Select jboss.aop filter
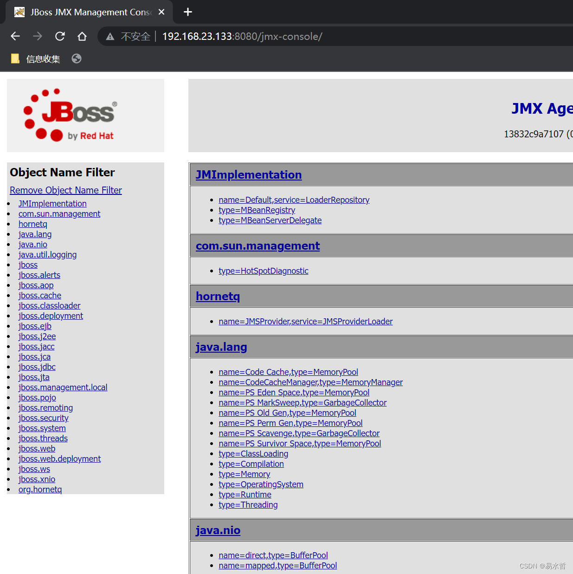The width and height of the screenshot is (573, 574). click(x=36, y=285)
